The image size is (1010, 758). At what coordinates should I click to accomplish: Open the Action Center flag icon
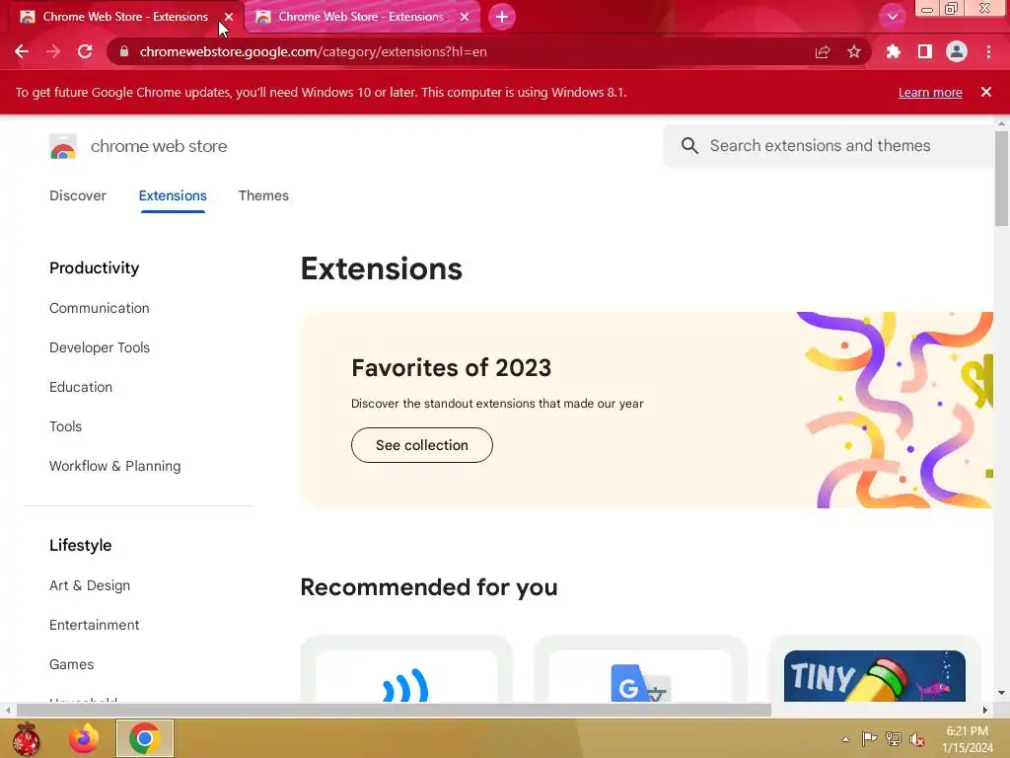[x=869, y=739]
